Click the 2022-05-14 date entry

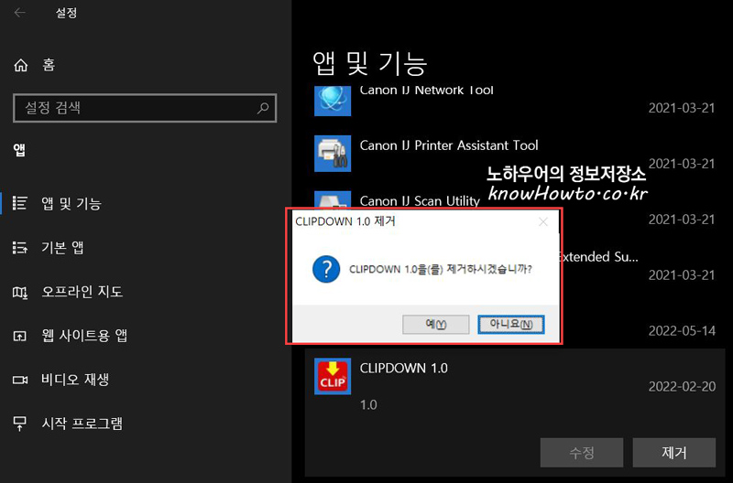[x=682, y=331]
